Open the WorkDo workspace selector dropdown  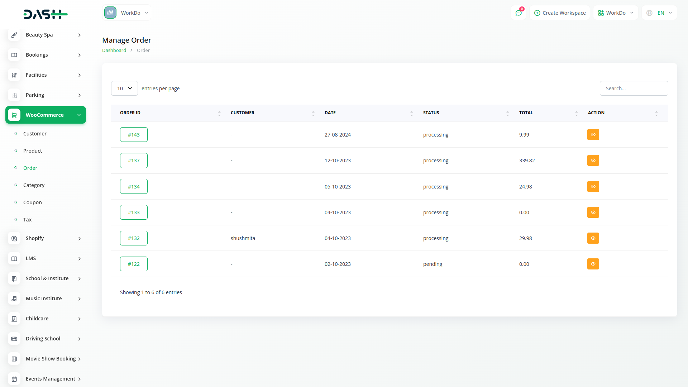127,13
